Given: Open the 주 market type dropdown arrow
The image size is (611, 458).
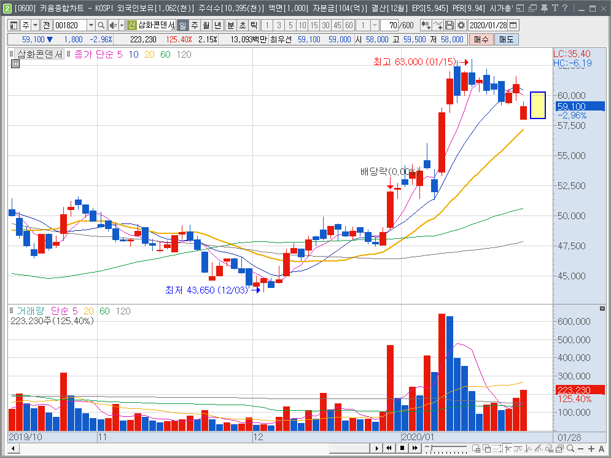Looking at the screenshot, I should [35, 25].
